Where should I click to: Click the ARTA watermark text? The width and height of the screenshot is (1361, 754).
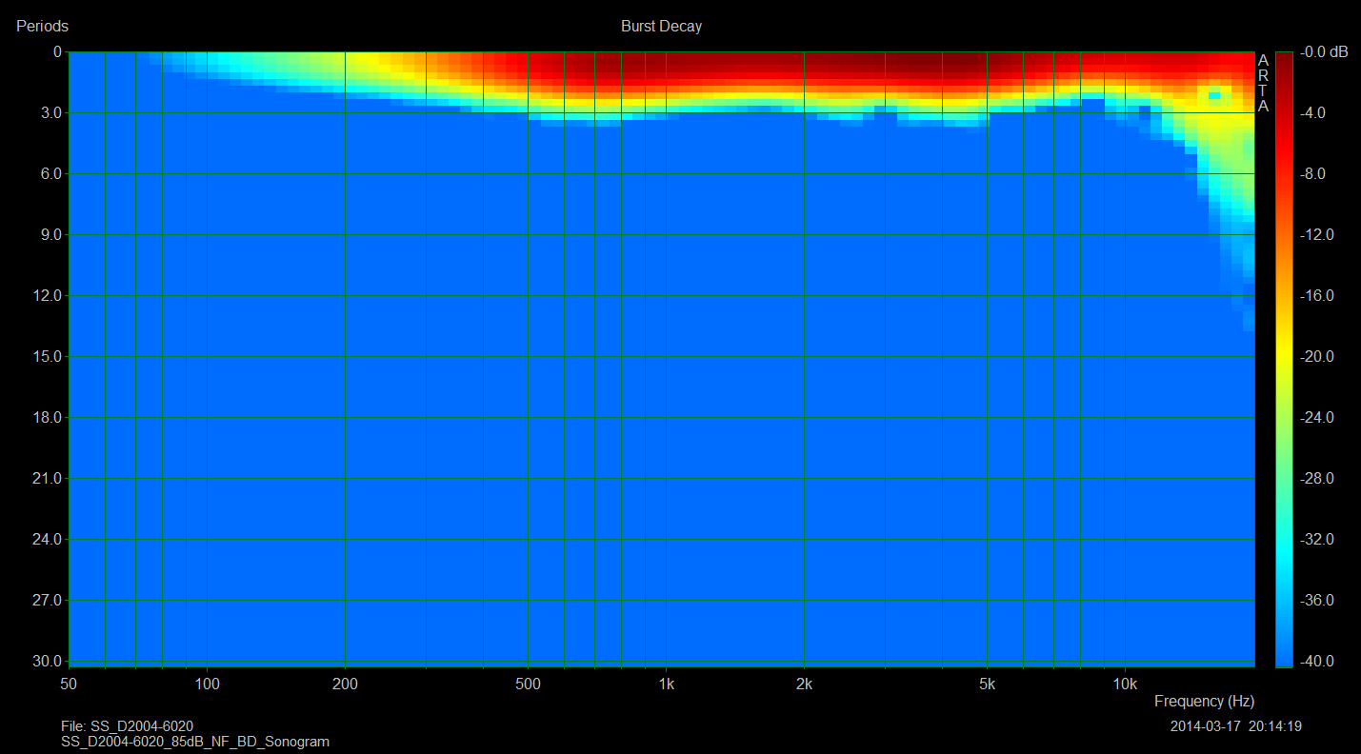pyautogui.click(x=1263, y=83)
